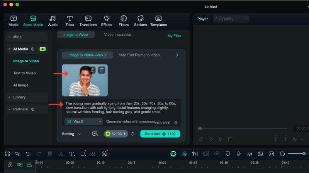The height and width of the screenshot is (173, 309).
Task: Open the Media tab
Action: (x=14, y=21)
